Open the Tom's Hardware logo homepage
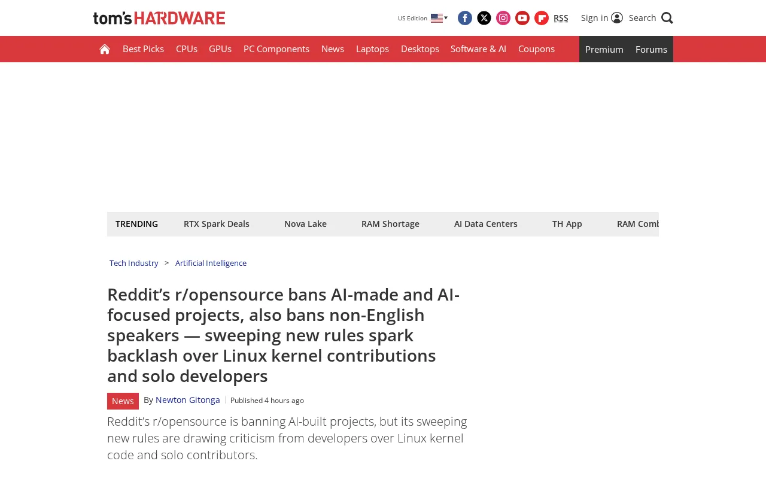Viewport: 766px width, 479px height. (x=159, y=18)
